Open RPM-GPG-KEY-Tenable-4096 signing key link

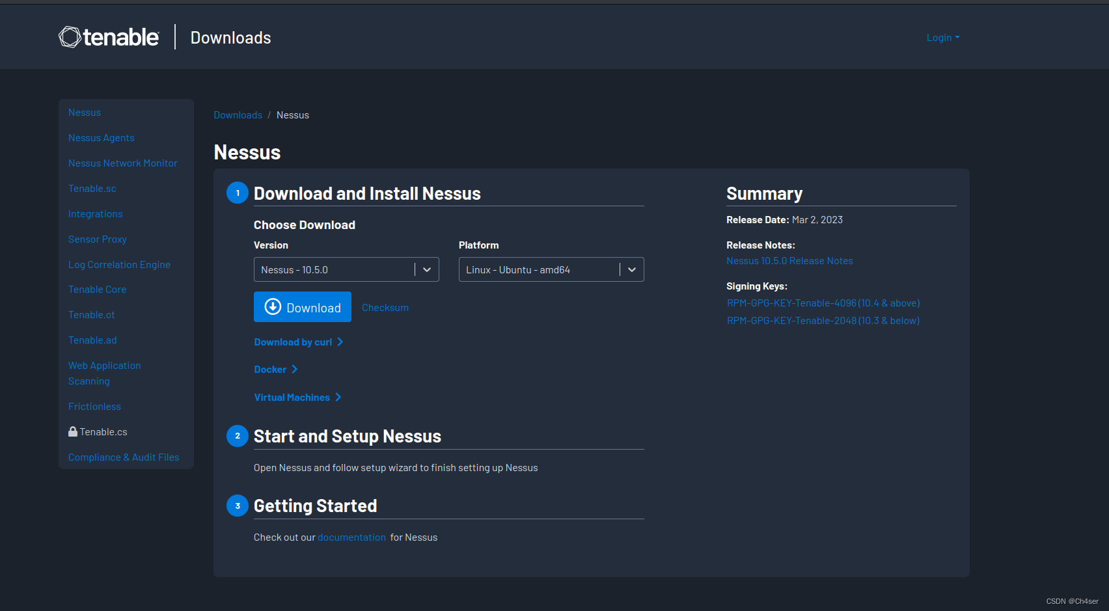[x=823, y=303]
